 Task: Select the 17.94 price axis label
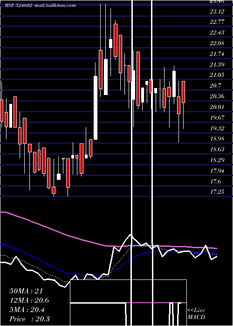coord(217,171)
